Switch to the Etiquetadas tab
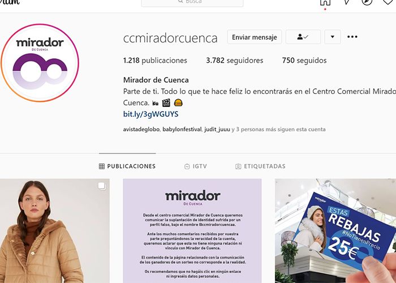 [260, 166]
